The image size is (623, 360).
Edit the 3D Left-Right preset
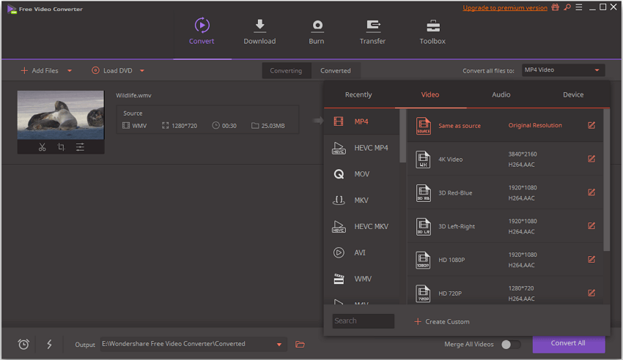[591, 226]
